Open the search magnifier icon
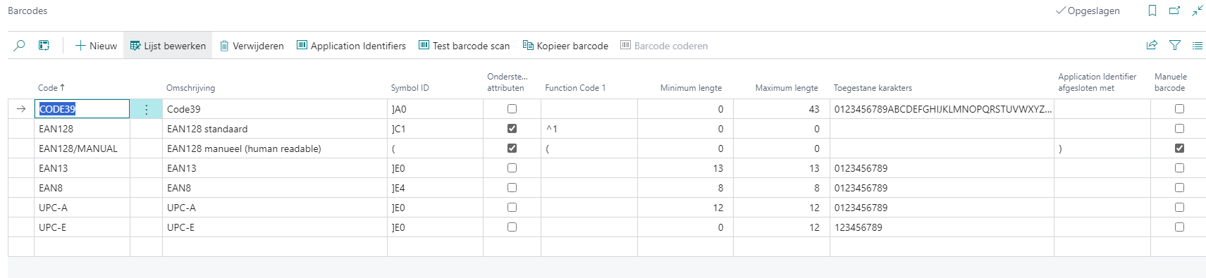 19,46
